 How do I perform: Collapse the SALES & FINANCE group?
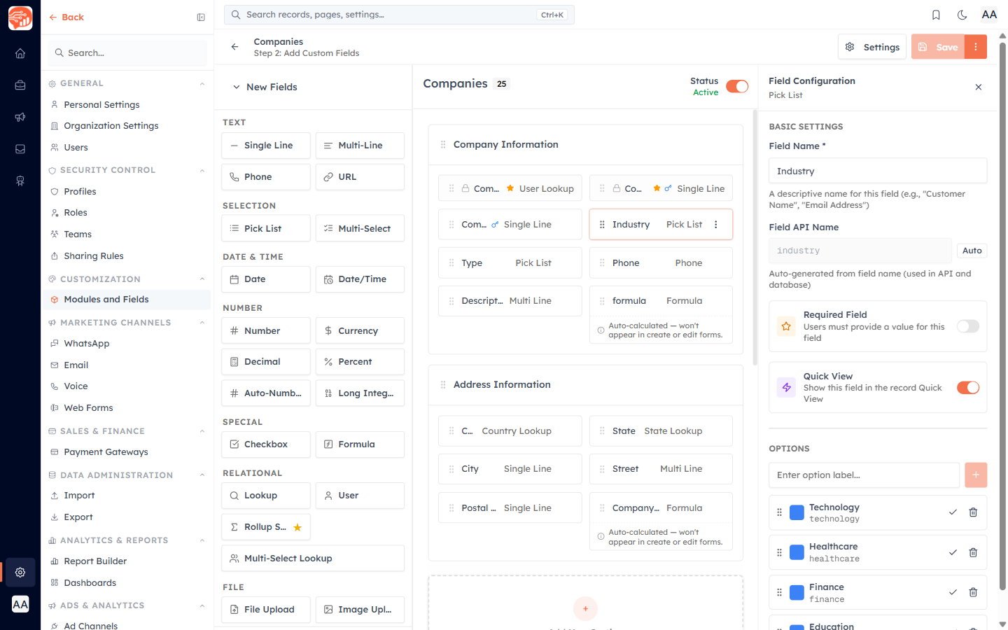tap(202, 431)
